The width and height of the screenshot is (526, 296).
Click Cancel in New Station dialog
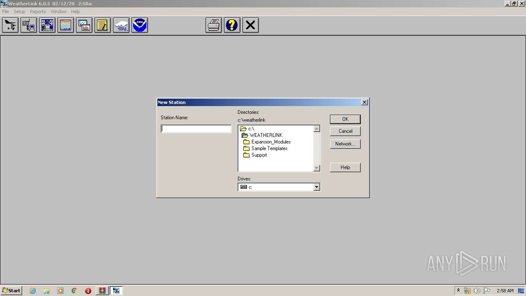pos(345,131)
